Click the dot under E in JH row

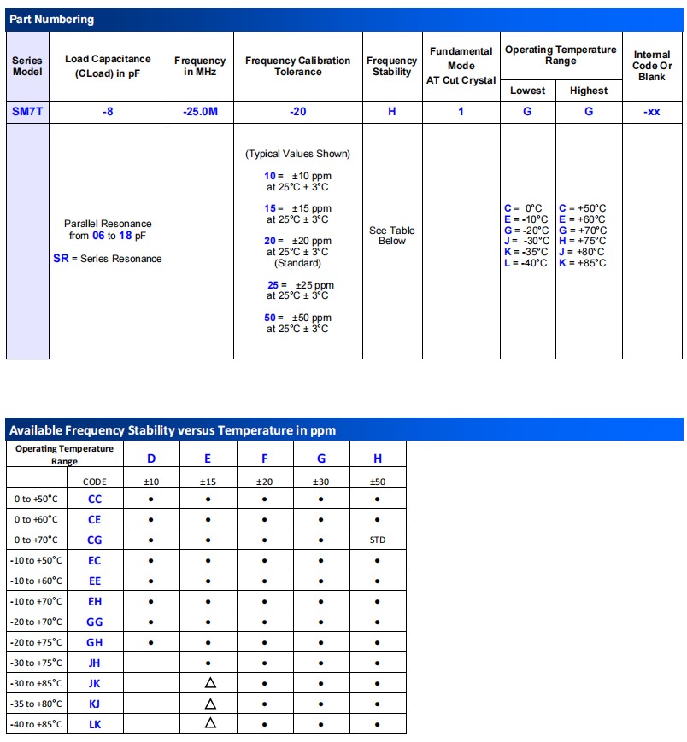click(x=208, y=663)
